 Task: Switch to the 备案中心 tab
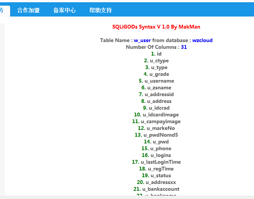click(64, 10)
